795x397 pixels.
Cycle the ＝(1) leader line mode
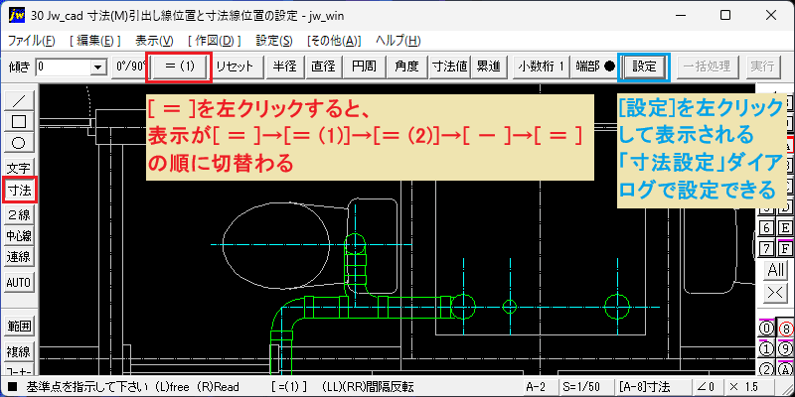point(180,66)
